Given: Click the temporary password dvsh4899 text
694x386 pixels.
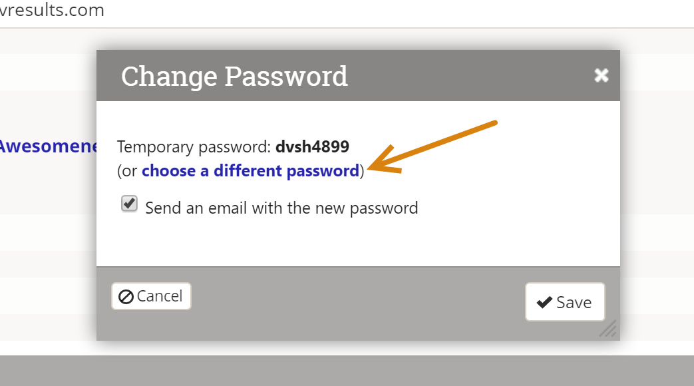Looking at the screenshot, I should tap(312, 146).
